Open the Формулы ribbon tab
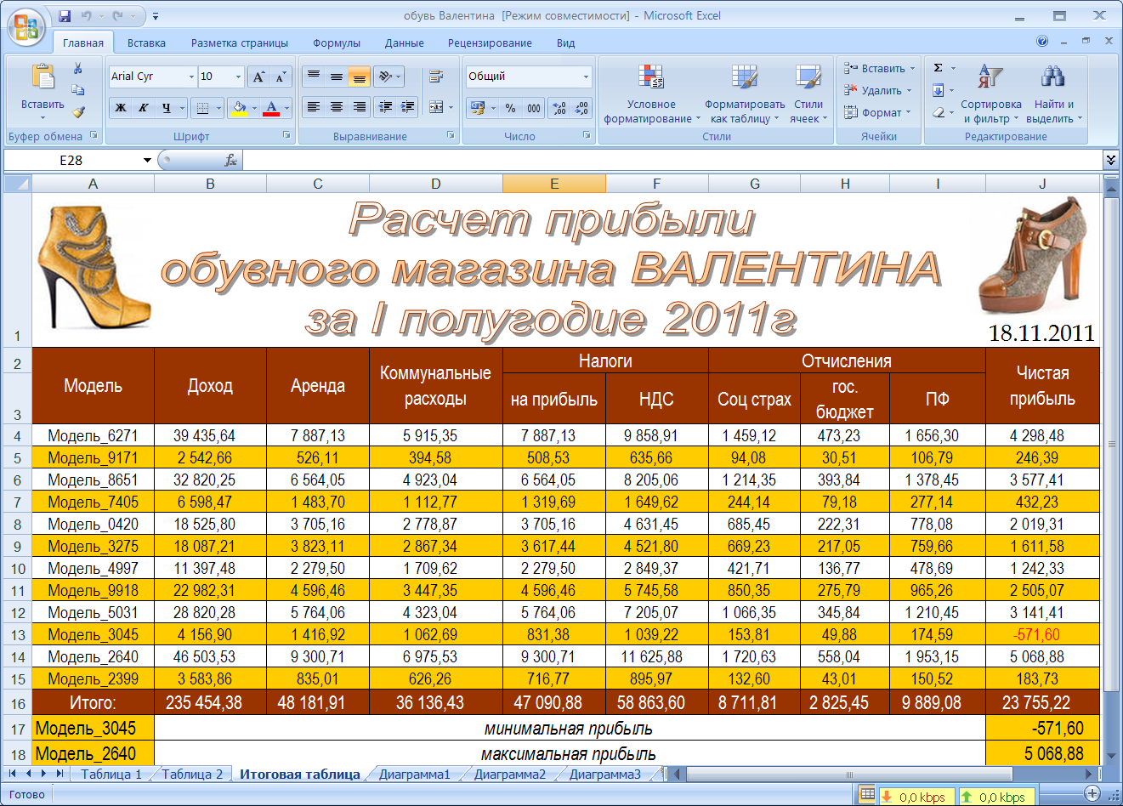 pyautogui.click(x=337, y=43)
